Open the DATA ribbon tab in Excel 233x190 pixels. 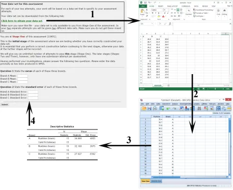196,6
